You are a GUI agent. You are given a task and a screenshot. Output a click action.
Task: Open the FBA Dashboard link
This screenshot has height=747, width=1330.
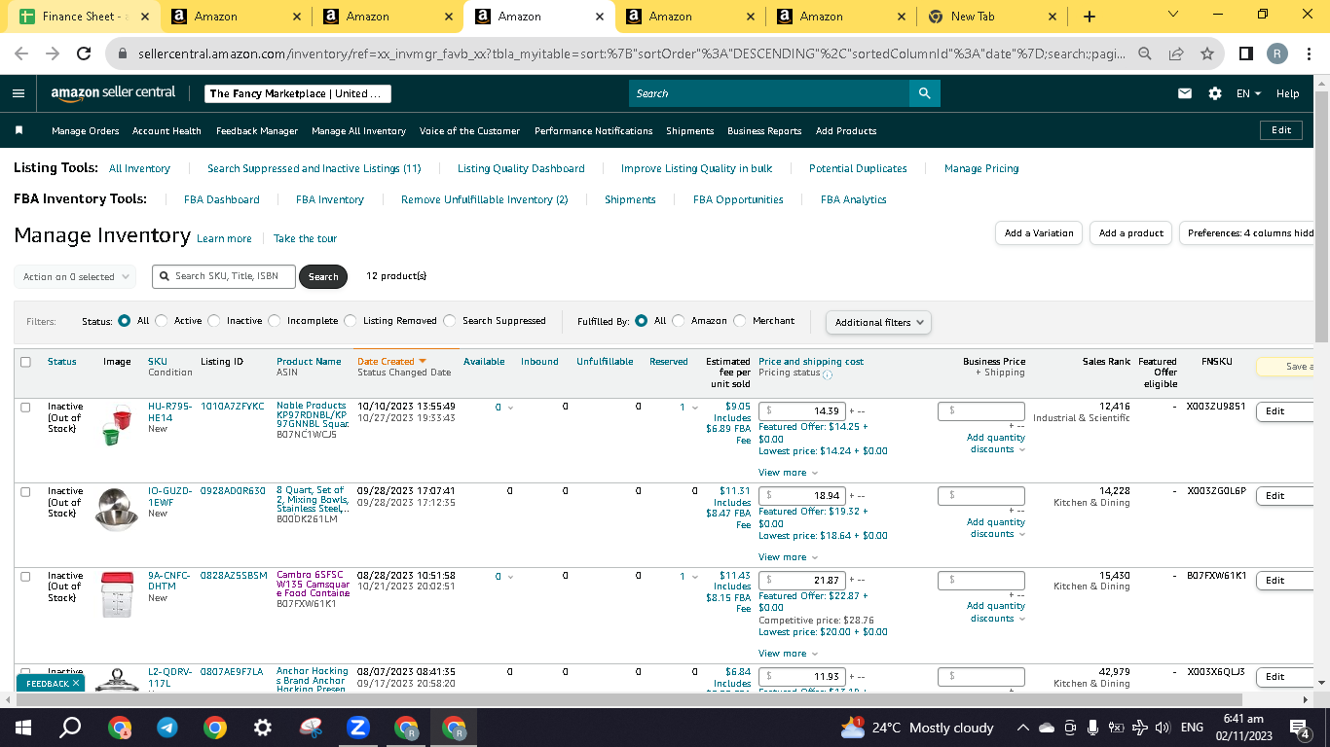[x=222, y=199]
